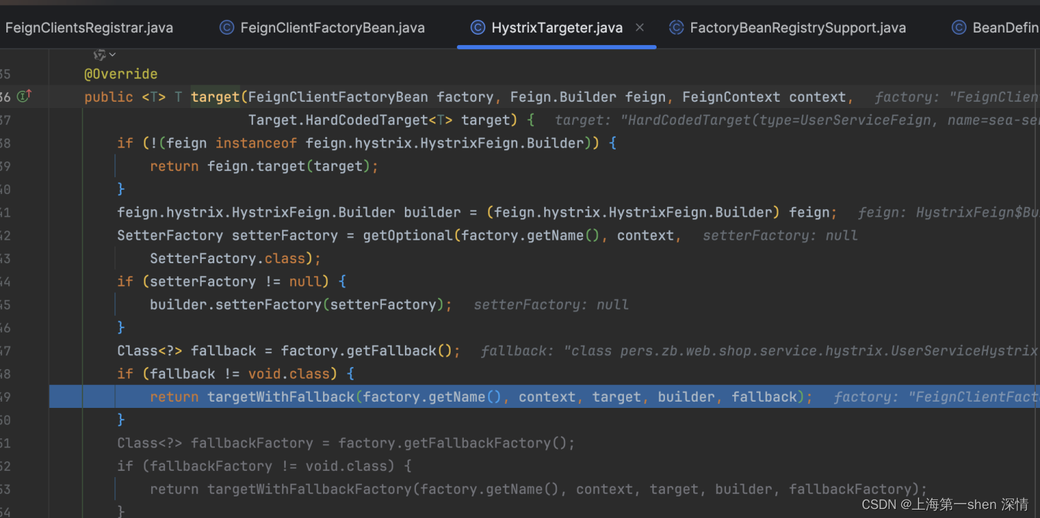Click the class icon on the BeanDefin tab
This screenshot has width=1040, height=518.
click(959, 28)
